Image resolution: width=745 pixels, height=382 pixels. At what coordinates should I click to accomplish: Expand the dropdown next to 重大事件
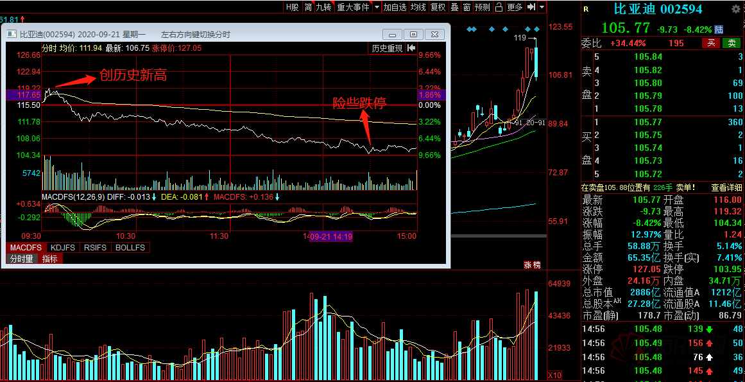376,7
